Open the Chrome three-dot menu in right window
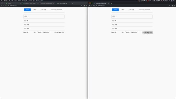The image size is (176, 99). click(x=174, y=6)
